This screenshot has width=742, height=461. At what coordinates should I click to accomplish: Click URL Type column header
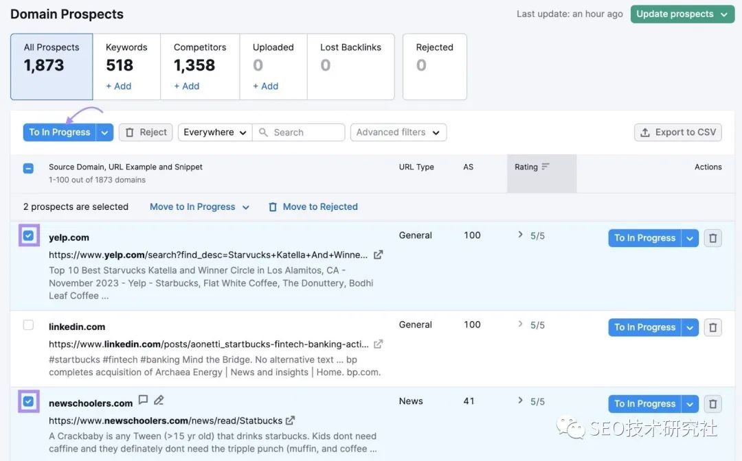point(416,167)
